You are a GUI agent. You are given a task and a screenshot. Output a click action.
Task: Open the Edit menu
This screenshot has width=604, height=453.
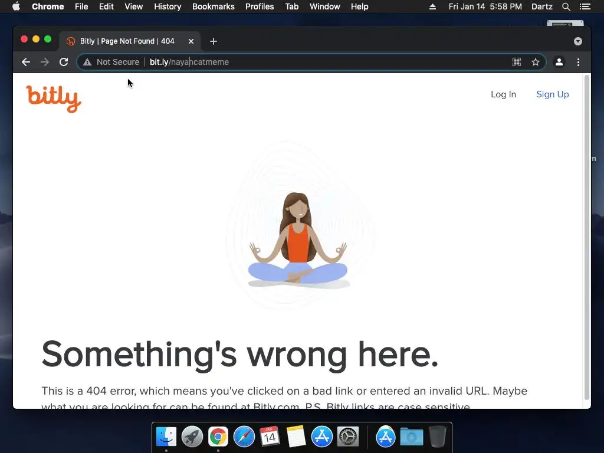click(106, 6)
